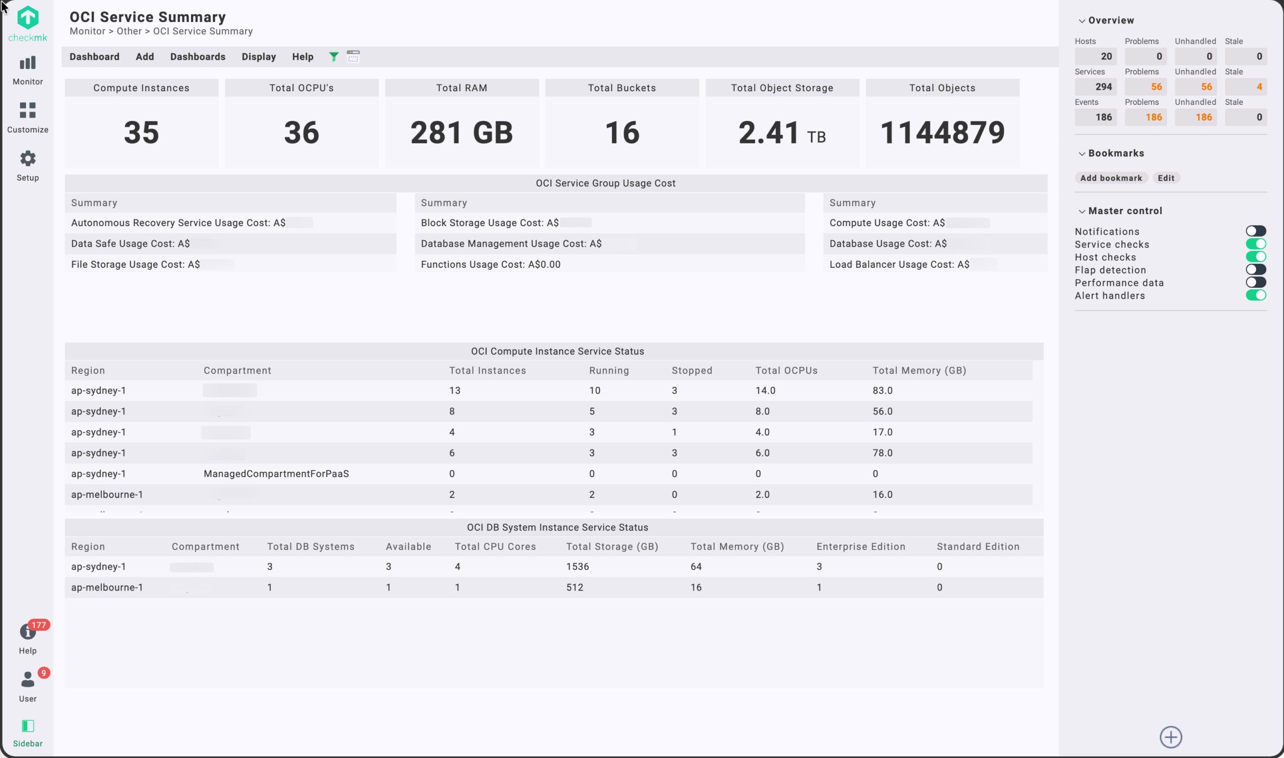The height and width of the screenshot is (758, 1284).
Task: Click the Checkmk logo icon
Action: 28,19
